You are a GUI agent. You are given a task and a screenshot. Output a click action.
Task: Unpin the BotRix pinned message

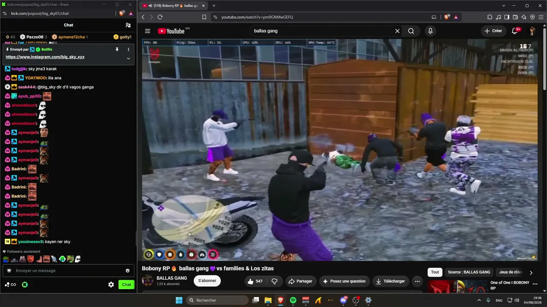click(117, 49)
